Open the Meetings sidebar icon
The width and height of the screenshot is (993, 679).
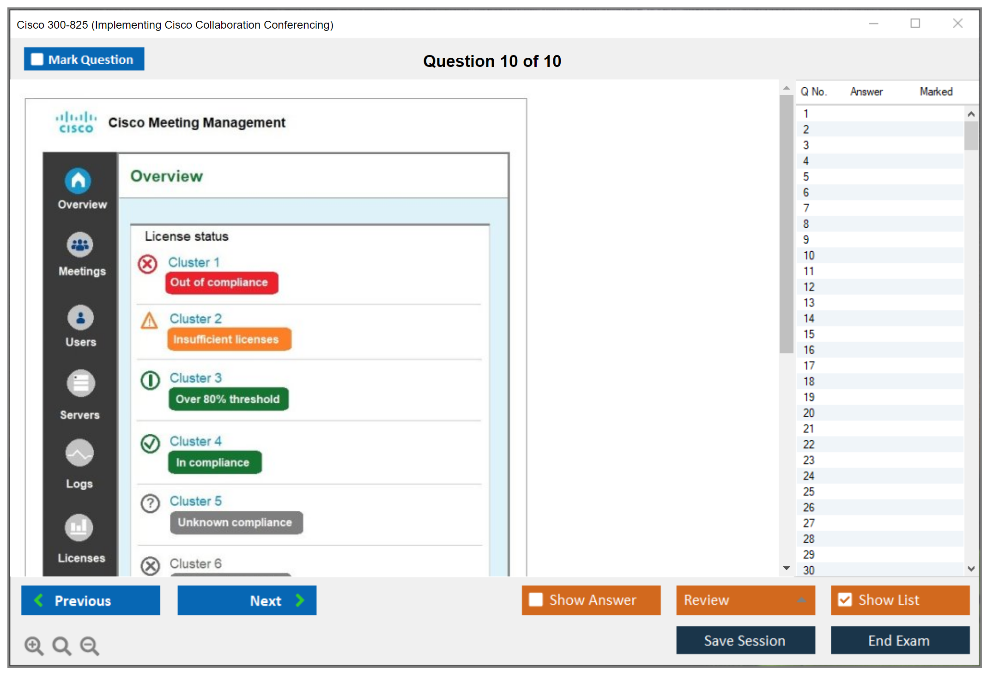80,245
